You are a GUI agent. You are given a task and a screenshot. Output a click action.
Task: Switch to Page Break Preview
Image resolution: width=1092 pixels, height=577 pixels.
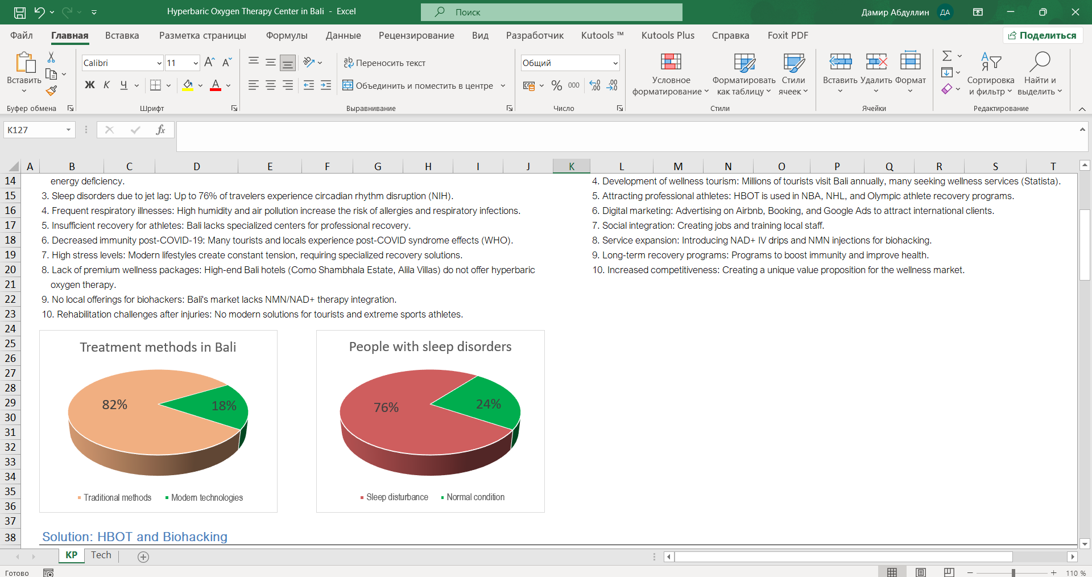coord(949,572)
